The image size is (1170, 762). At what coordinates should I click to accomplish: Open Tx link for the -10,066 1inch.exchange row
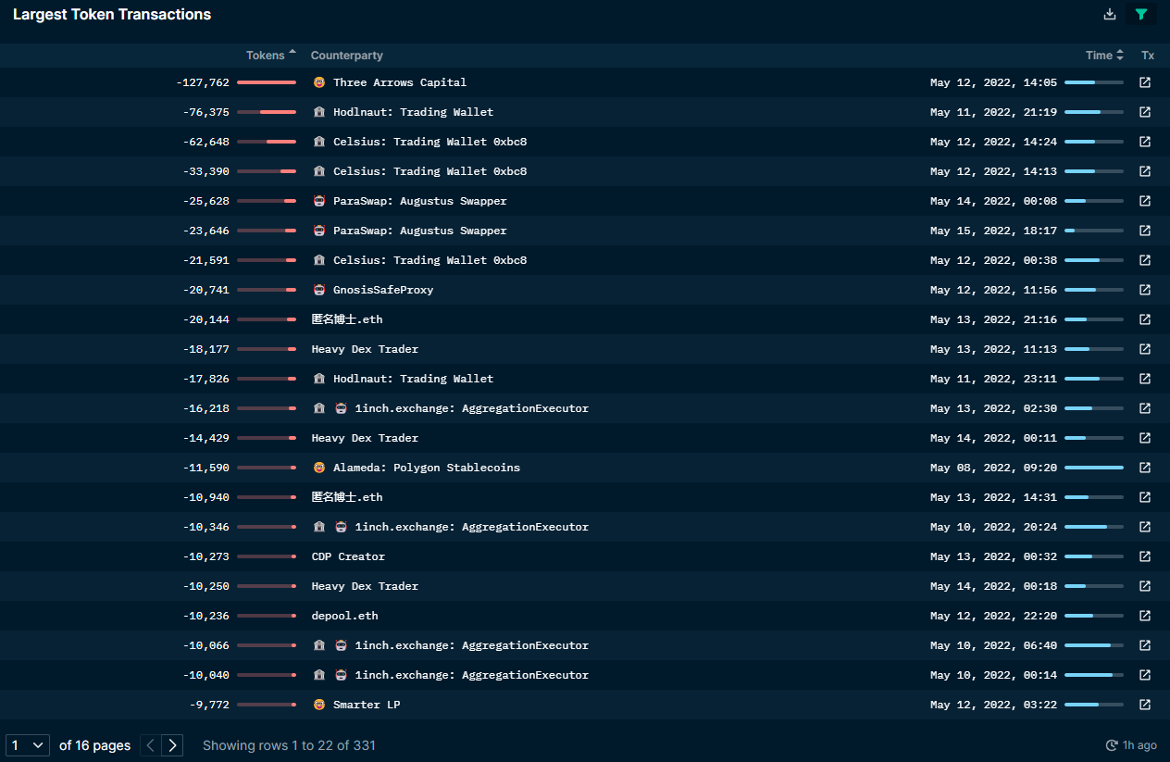click(x=1145, y=645)
